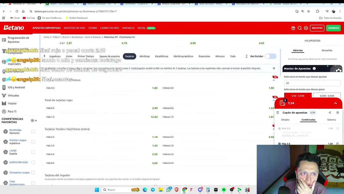Go to browser home icon
The image size is (344, 194).
pos(23,11)
